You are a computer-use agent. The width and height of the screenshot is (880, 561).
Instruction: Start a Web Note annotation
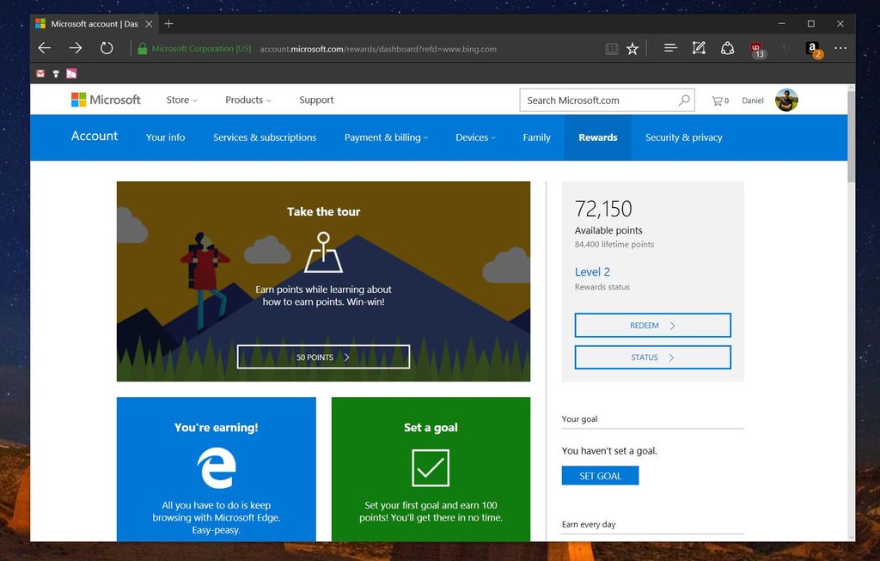tap(699, 49)
